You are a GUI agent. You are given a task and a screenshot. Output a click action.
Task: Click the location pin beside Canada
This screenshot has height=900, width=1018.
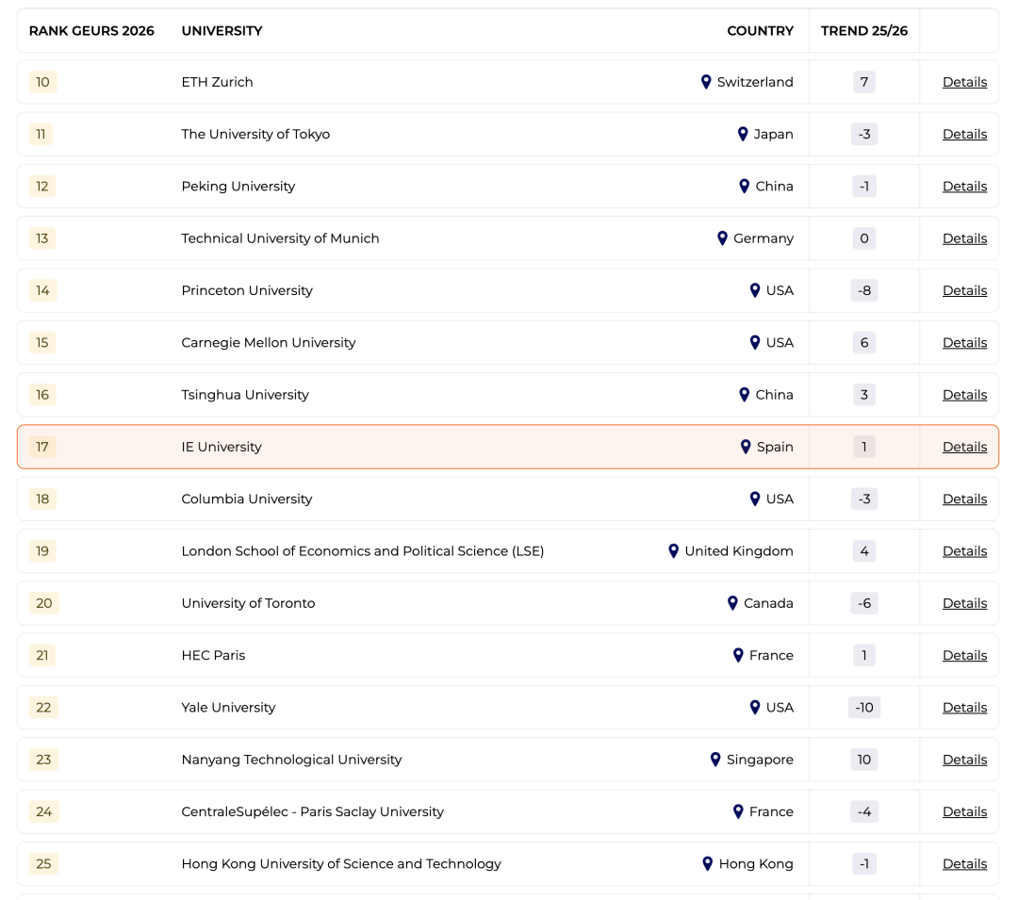[732, 603]
